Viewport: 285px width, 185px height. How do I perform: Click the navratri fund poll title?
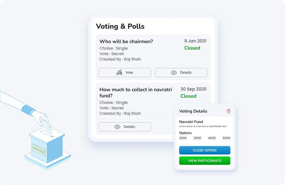(136, 93)
